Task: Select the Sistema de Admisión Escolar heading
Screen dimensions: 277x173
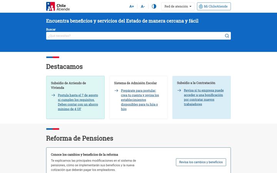Action: tap(135, 83)
